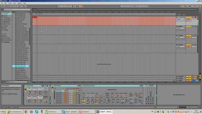Open the Create menu
Screen dimensions: 202x114
10,3
